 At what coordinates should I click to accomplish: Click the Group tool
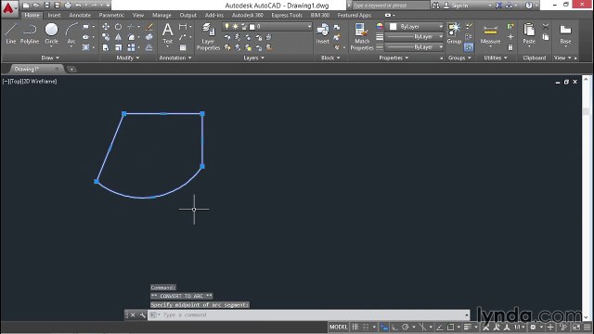coord(454,33)
